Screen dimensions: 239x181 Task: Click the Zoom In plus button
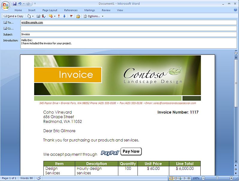pyautogui.click(x=231, y=178)
